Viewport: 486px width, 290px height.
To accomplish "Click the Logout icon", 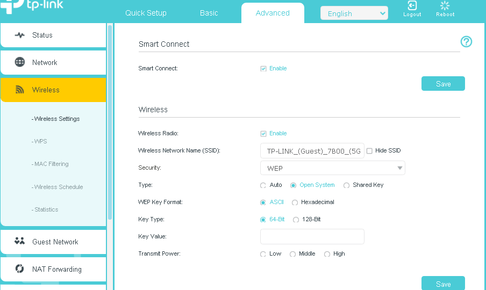I will click(x=412, y=6).
